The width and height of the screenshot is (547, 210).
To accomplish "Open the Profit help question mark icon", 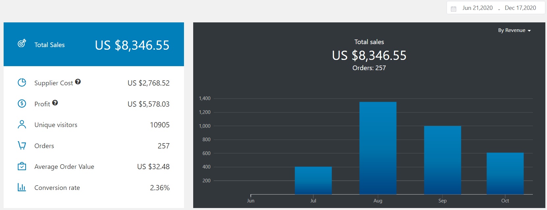I will 55,103.
